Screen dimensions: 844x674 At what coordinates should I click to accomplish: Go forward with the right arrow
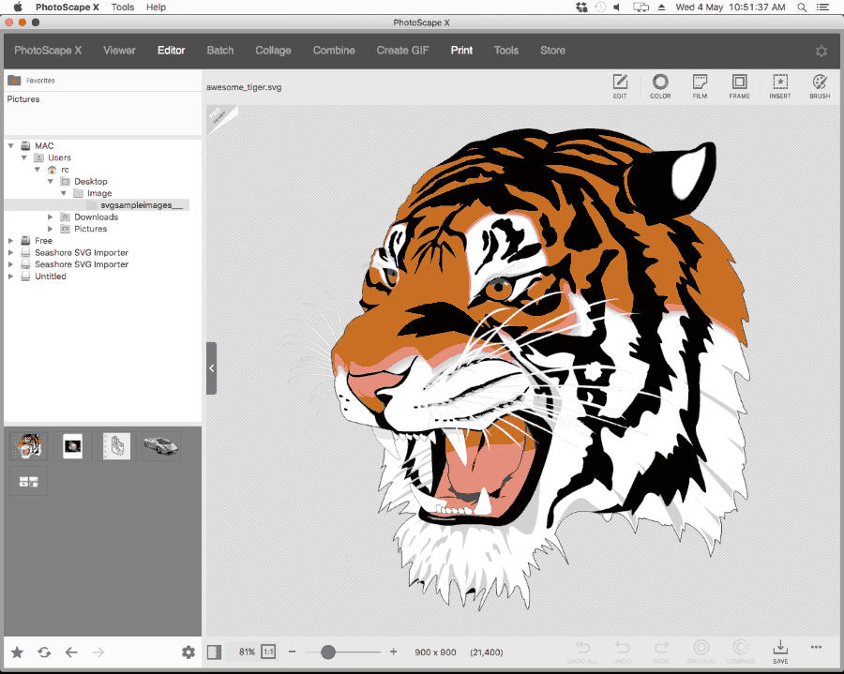[98, 652]
